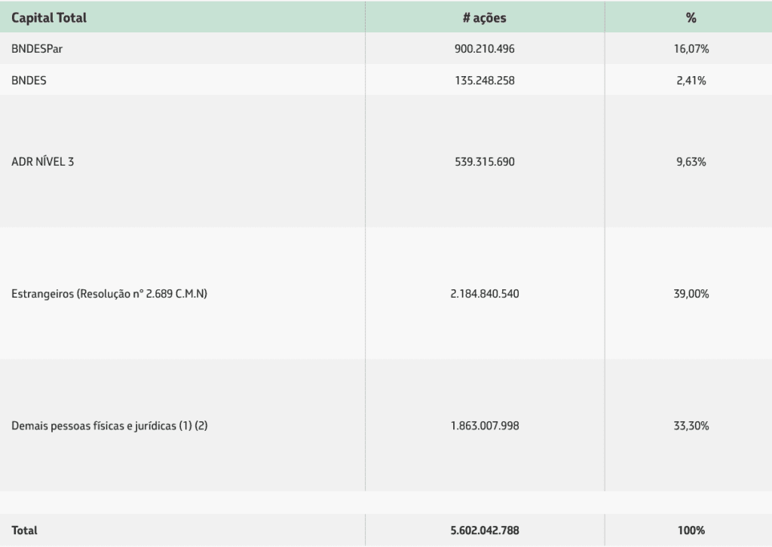The height and width of the screenshot is (547, 772).
Task: Click the Estrangeiros (Resolução nº 2.689 C.M.N) label
Action: 109,294
